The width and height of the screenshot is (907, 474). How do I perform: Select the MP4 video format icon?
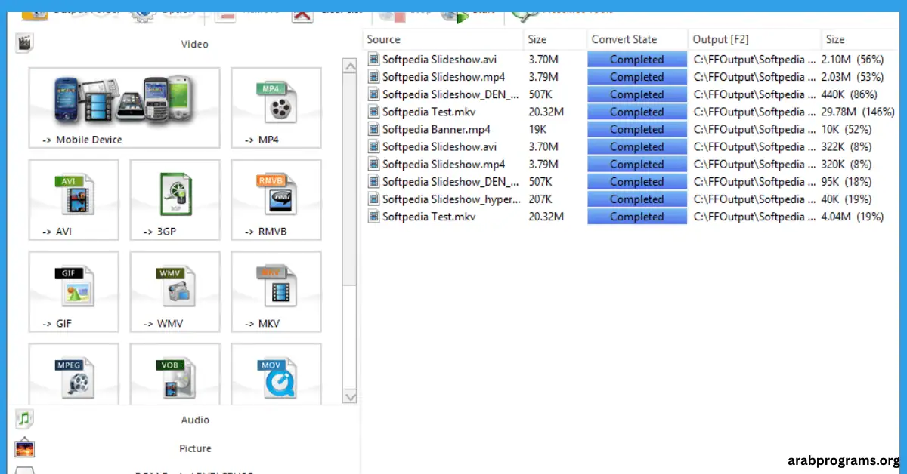click(276, 107)
